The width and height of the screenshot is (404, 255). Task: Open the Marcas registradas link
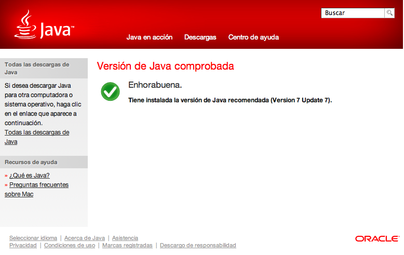click(127, 245)
